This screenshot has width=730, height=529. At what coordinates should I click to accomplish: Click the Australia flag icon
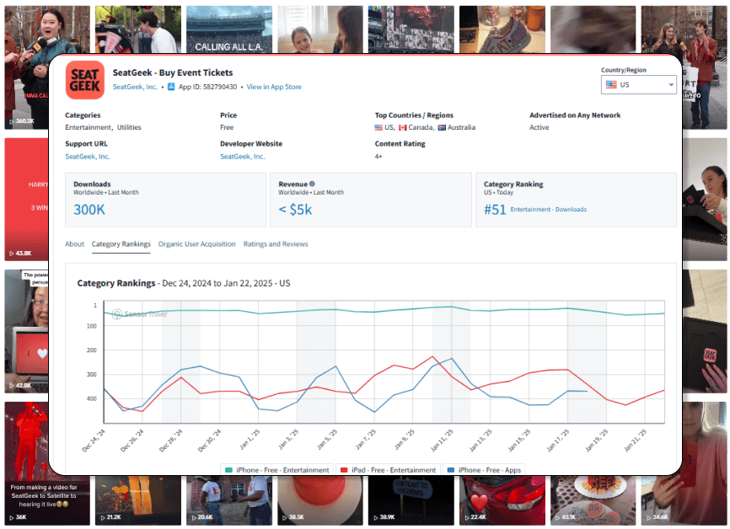point(441,127)
